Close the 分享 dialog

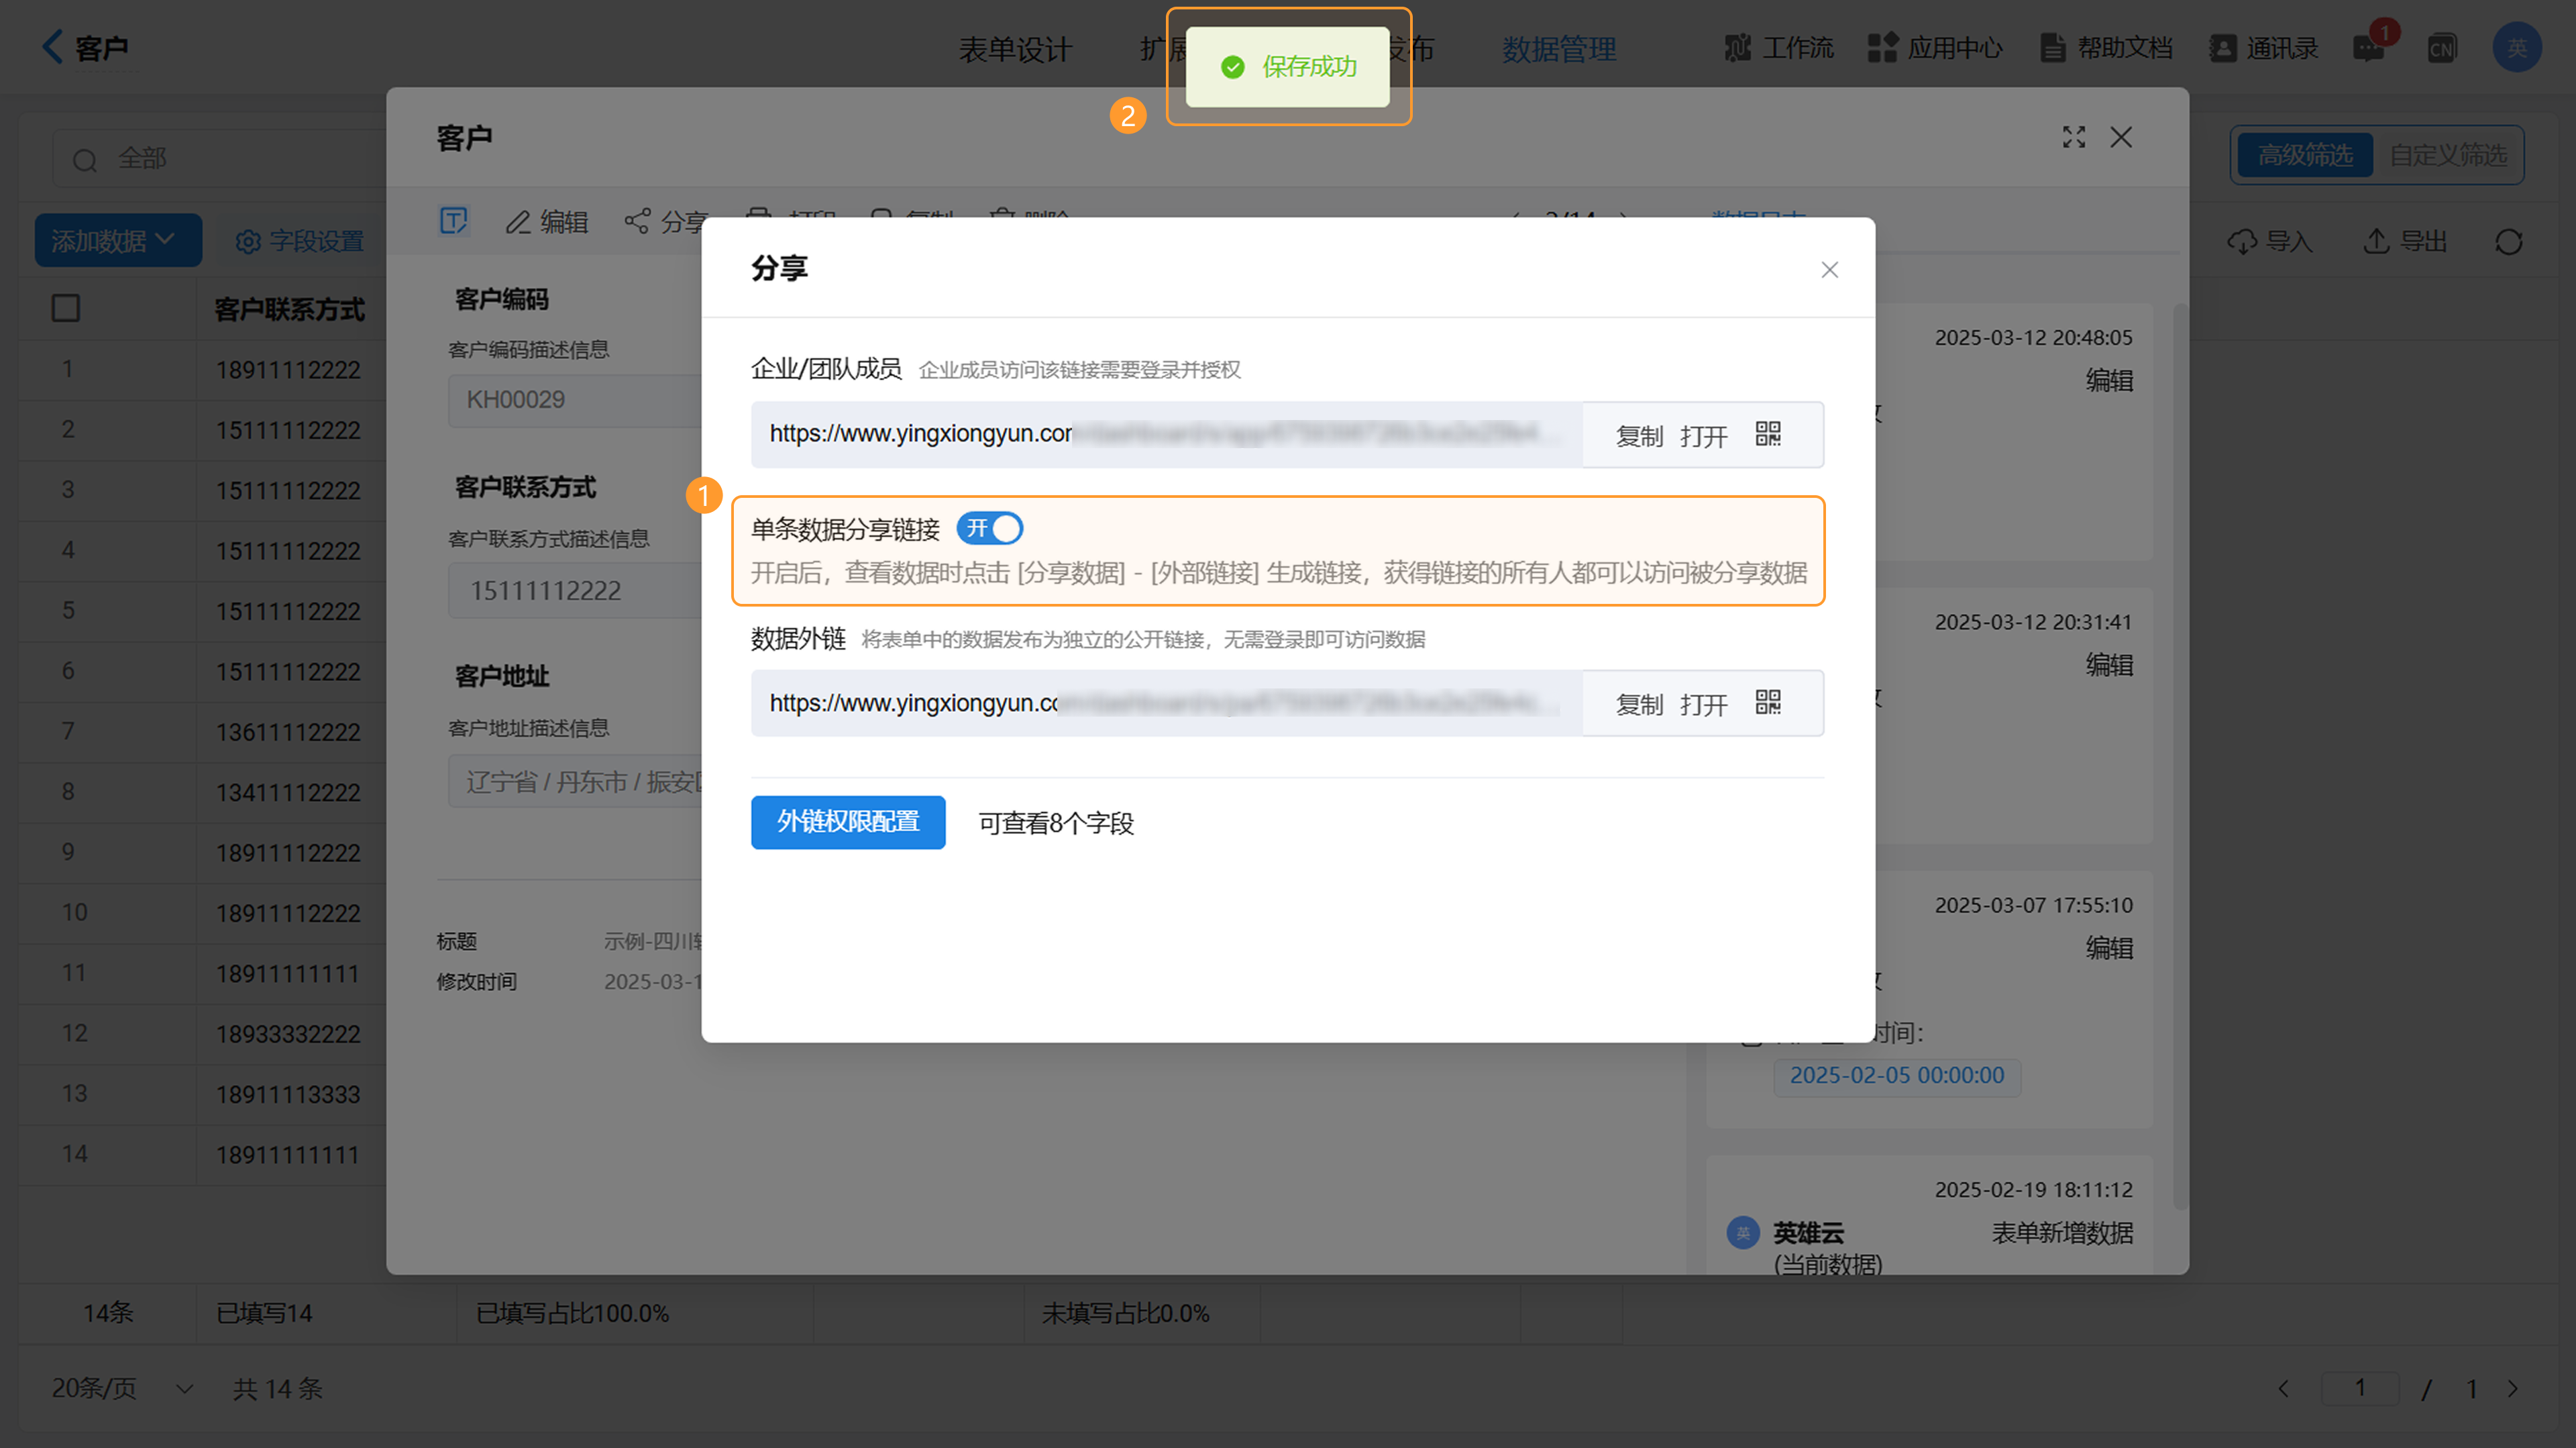(x=1829, y=270)
